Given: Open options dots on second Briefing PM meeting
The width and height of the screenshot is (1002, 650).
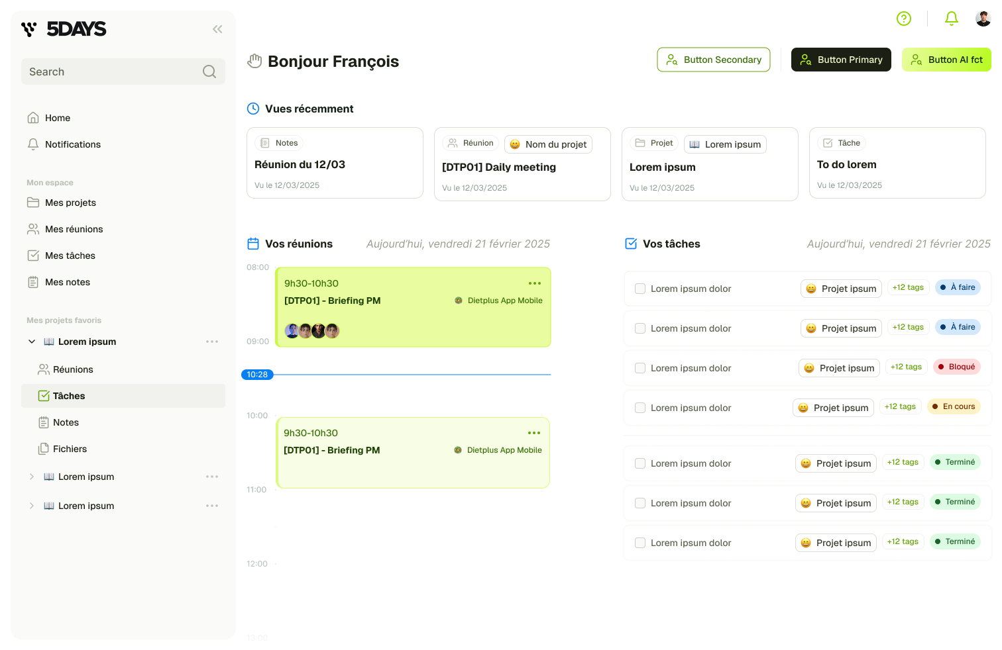Looking at the screenshot, I should pyautogui.click(x=534, y=433).
